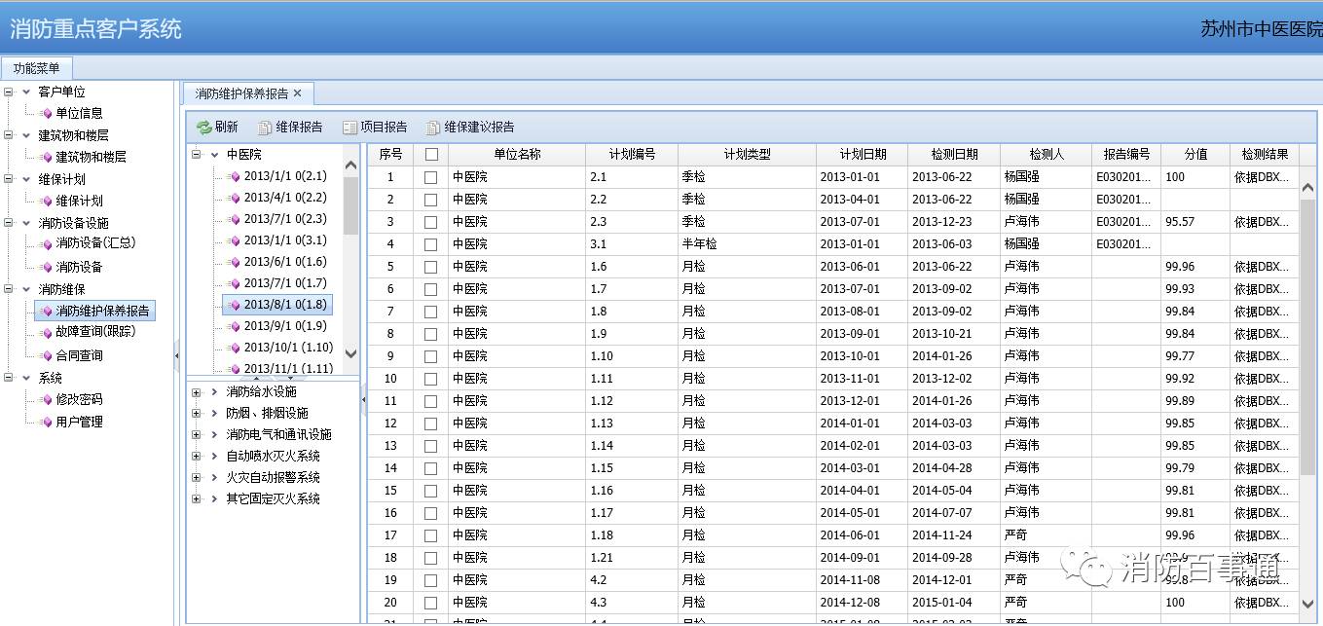Screen dimensions: 1323x626
Task: Select 故障查询(跟踪) menu entry
Action: [x=95, y=332]
